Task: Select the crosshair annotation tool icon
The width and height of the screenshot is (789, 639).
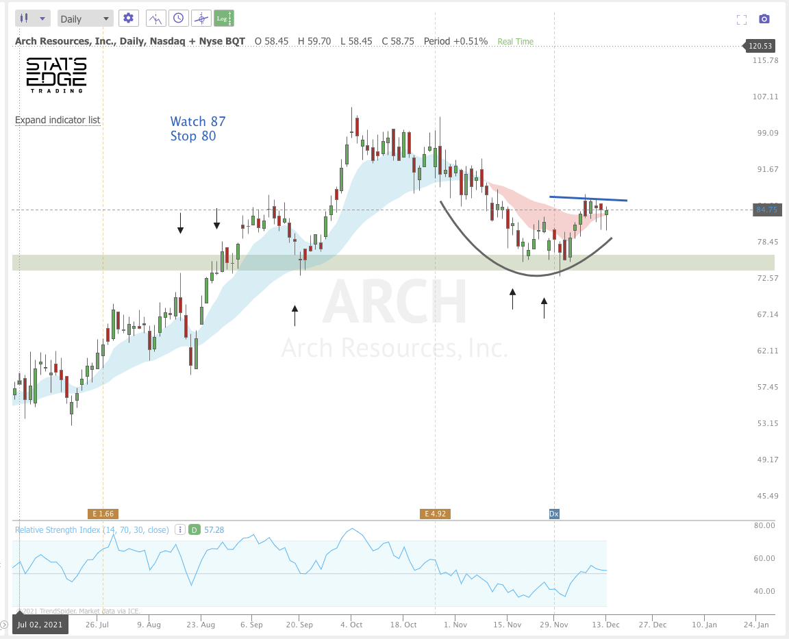Action: point(201,18)
